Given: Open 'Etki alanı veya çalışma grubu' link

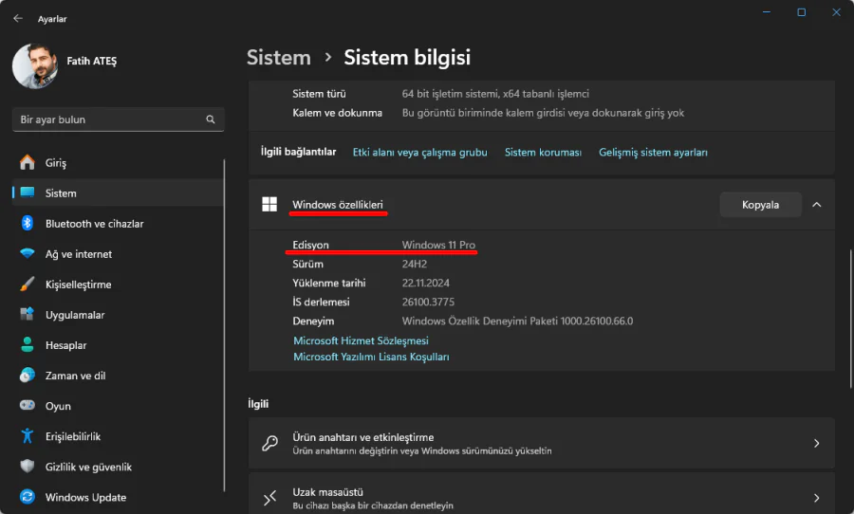Looking at the screenshot, I should coord(420,153).
